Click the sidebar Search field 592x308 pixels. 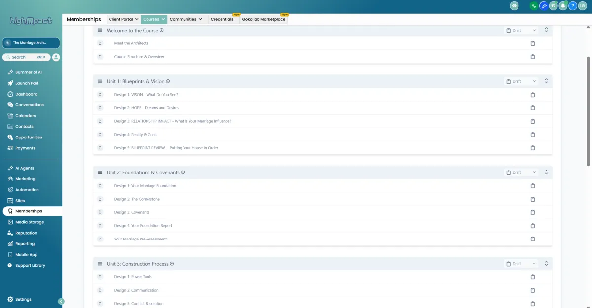(26, 57)
